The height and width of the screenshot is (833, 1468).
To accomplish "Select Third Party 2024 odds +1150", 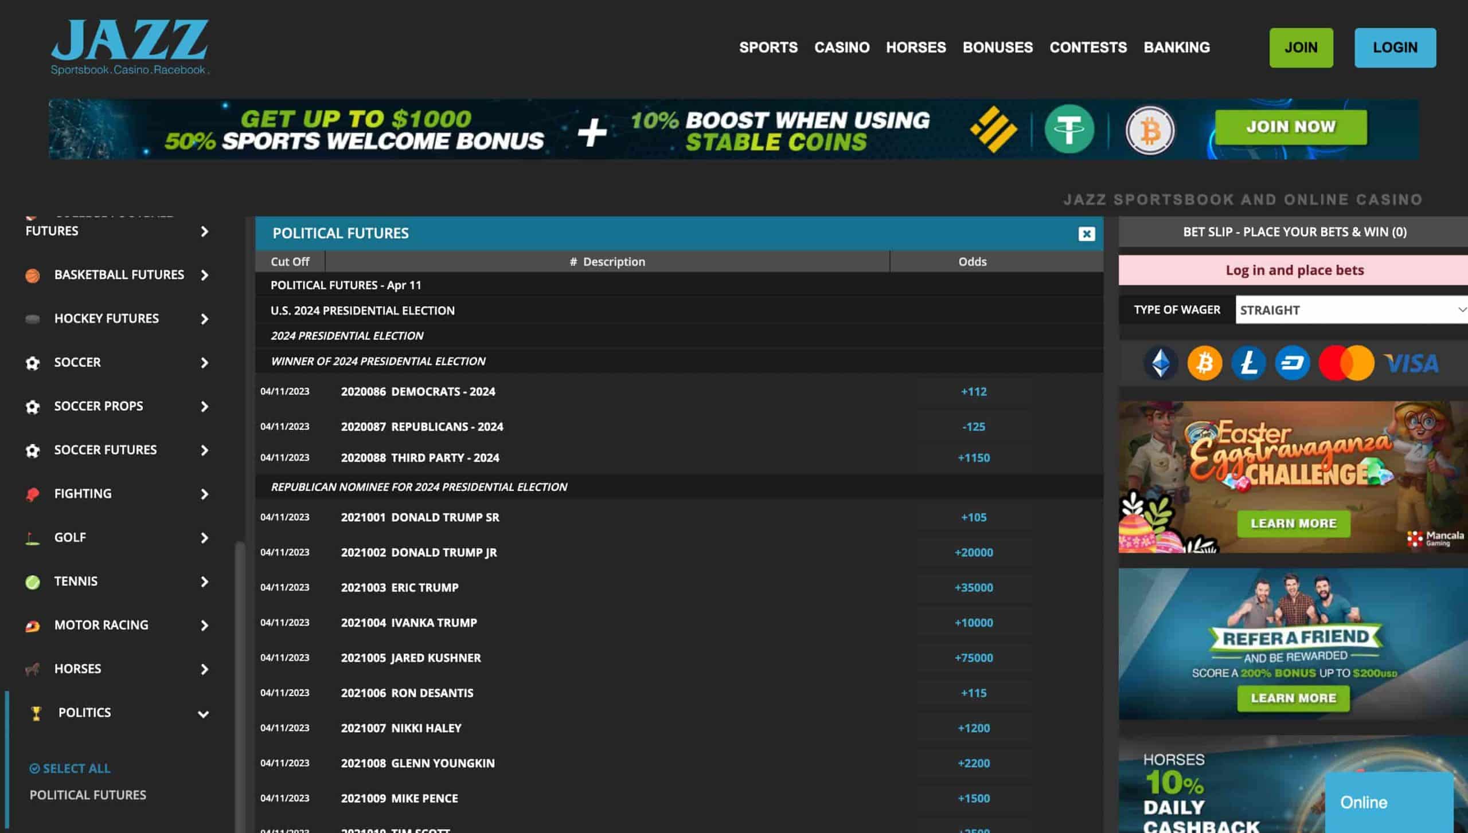I will pos(973,458).
